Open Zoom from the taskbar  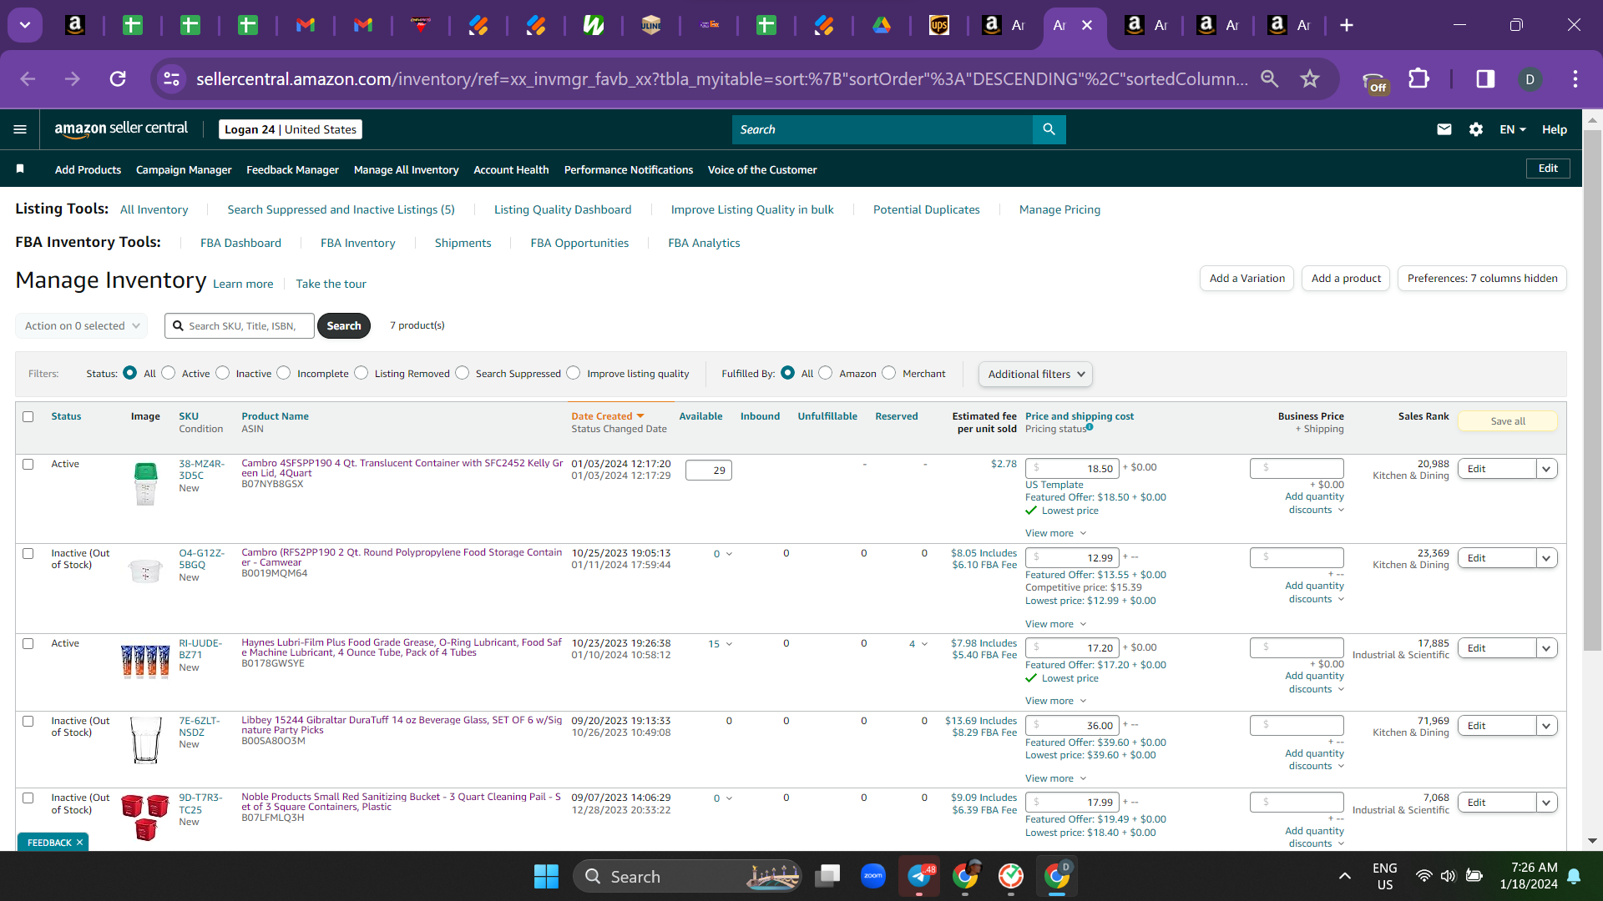pyautogui.click(x=873, y=876)
